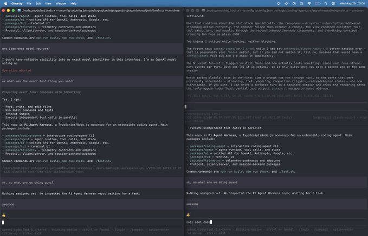Viewport: 368px width, 236px height.
Task: Focus the right window by its dimmed title bar text
Action: (x=285, y=10)
